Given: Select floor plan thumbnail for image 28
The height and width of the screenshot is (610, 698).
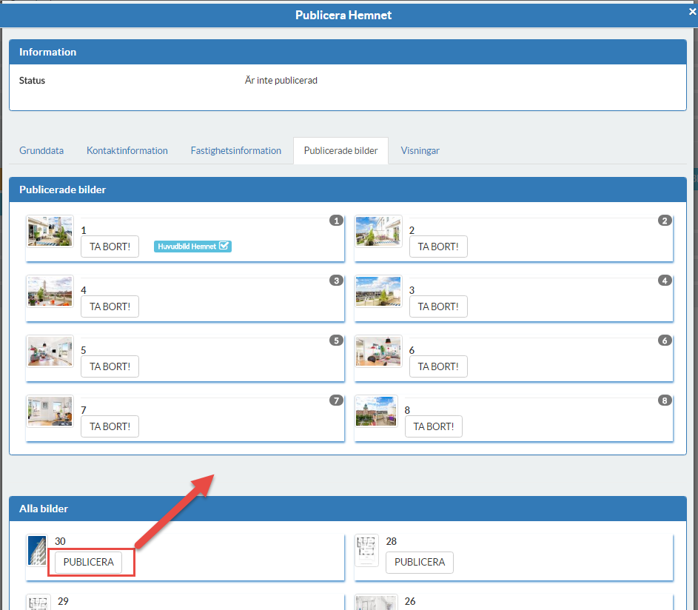Looking at the screenshot, I should (366, 550).
